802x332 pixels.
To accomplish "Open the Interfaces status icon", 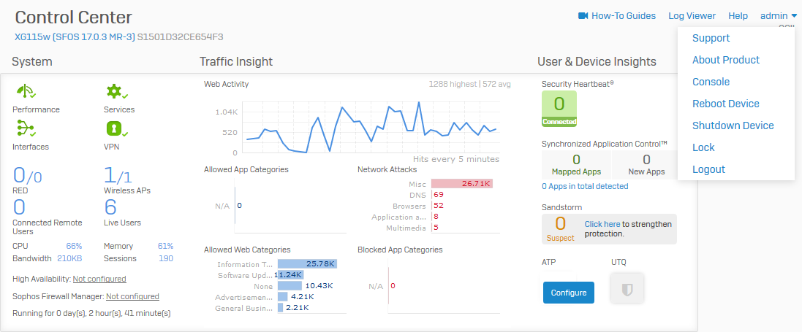I will click(26, 128).
